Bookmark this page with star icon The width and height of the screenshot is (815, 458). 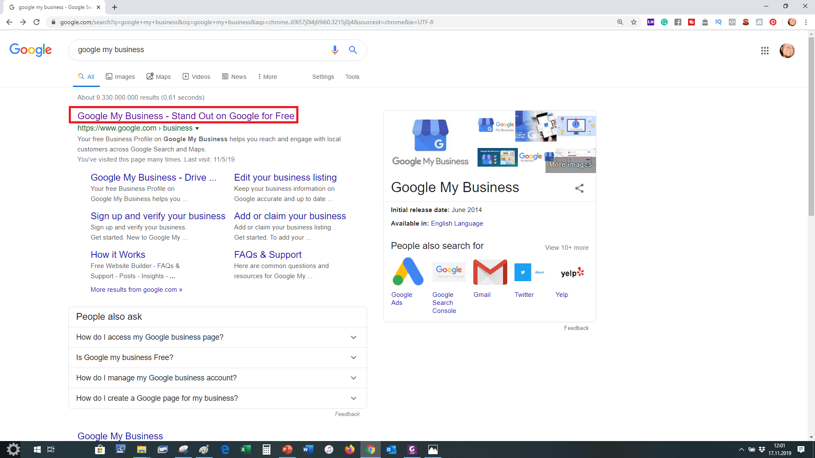click(633, 22)
